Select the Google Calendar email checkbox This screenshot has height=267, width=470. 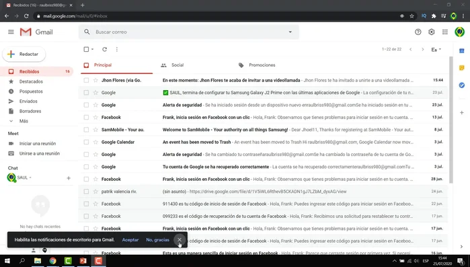[x=86, y=142]
